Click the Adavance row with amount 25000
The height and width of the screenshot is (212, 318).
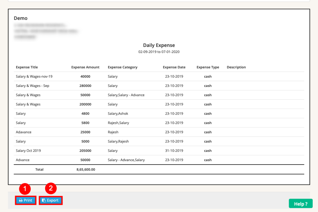(x=23, y=132)
